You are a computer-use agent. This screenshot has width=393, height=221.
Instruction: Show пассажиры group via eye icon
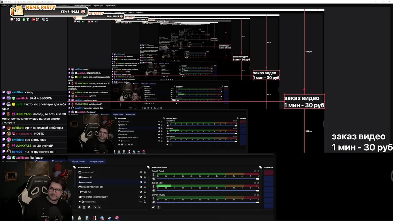[x=141, y=202]
